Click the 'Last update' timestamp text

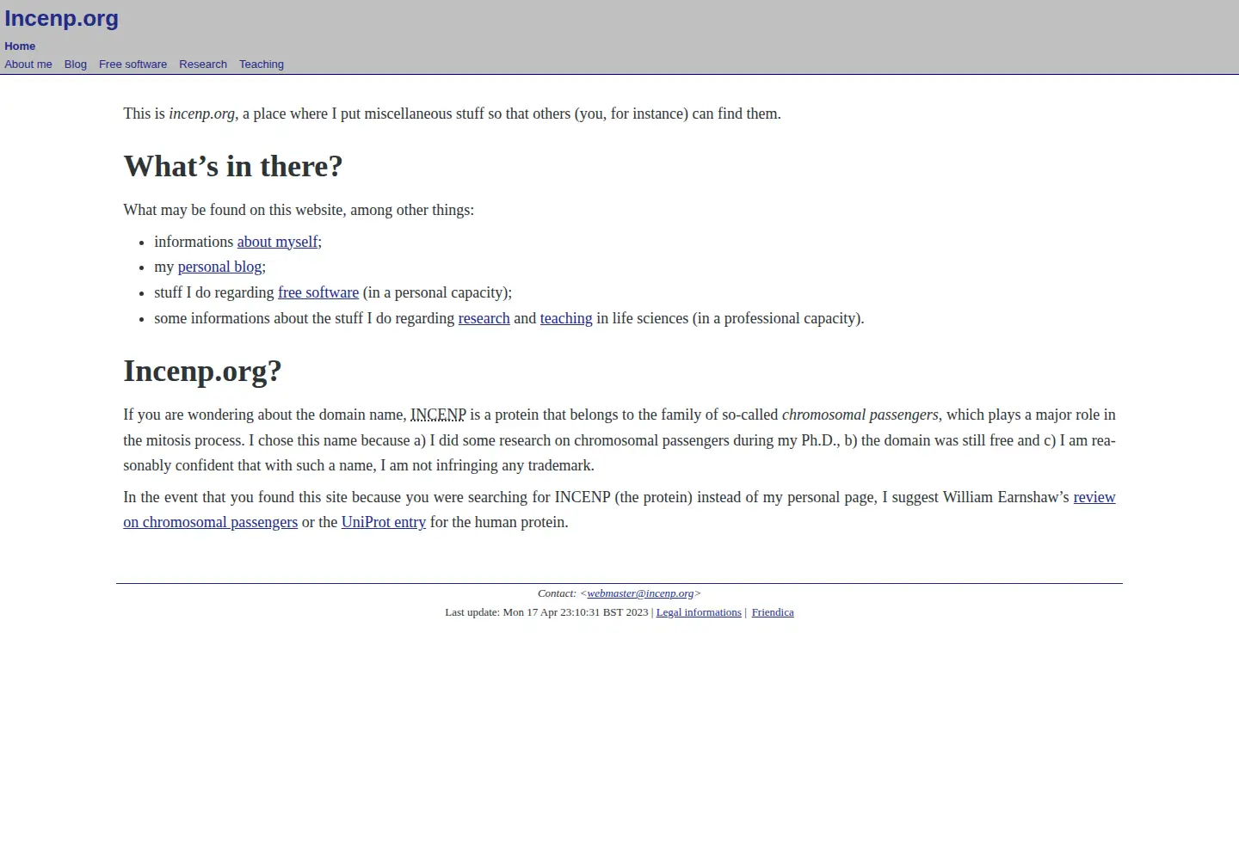tap(546, 612)
